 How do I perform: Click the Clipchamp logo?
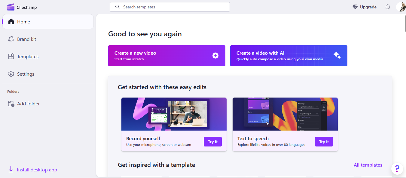coord(22,7)
